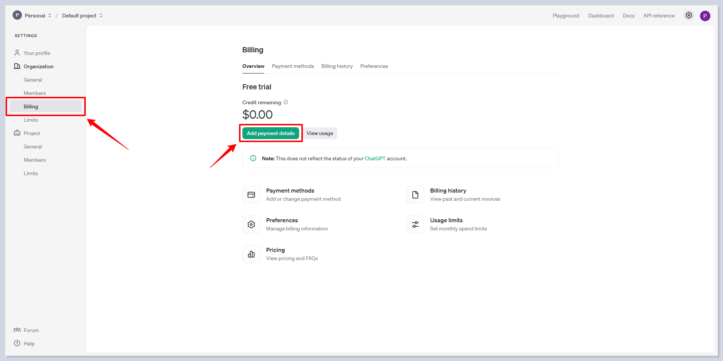Open the purple user avatar menu
This screenshot has height=361, width=723.
[x=705, y=16]
